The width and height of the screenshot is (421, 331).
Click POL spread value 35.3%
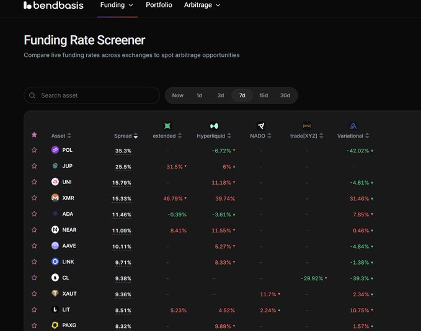pos(123,151)
